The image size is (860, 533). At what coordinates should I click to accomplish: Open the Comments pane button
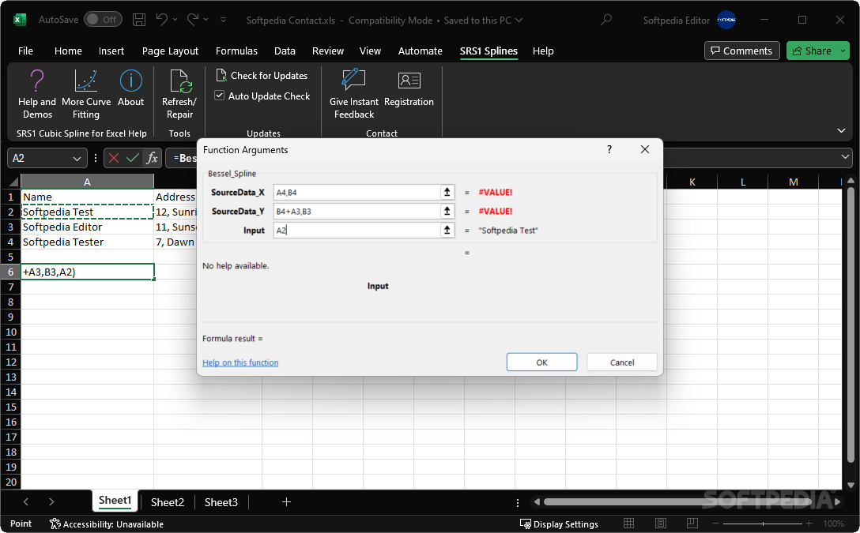pos(741,51)
